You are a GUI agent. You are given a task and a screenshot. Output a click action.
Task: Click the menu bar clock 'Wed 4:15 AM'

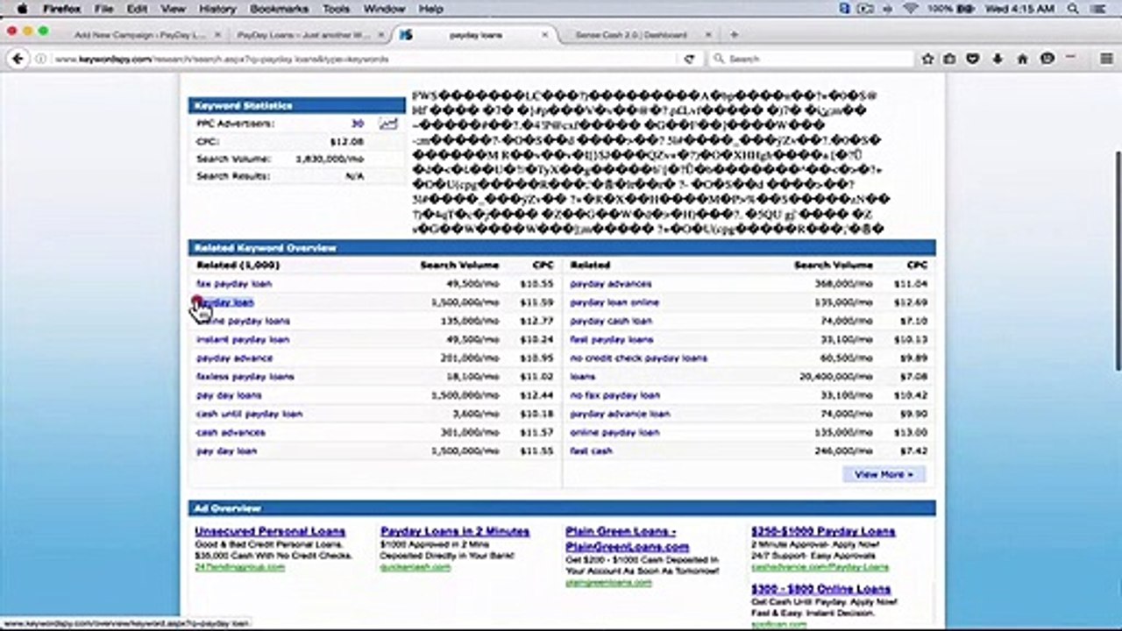[1020, 9]
